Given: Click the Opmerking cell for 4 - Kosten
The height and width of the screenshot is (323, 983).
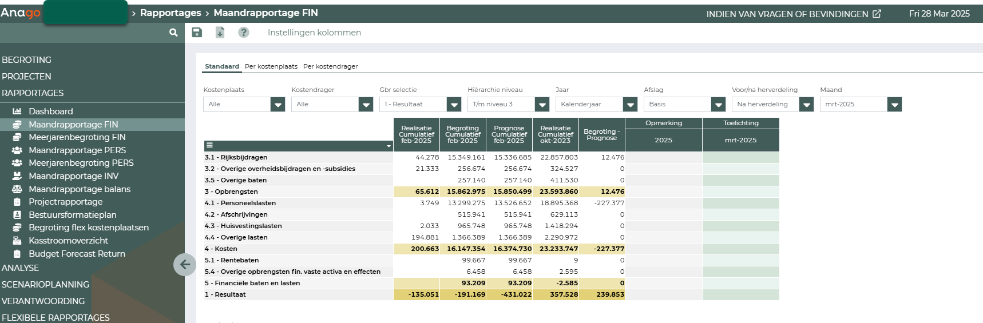Looking at the screenshot, I should point(664,249).
